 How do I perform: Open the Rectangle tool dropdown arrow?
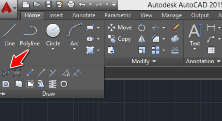pos(98,28)
